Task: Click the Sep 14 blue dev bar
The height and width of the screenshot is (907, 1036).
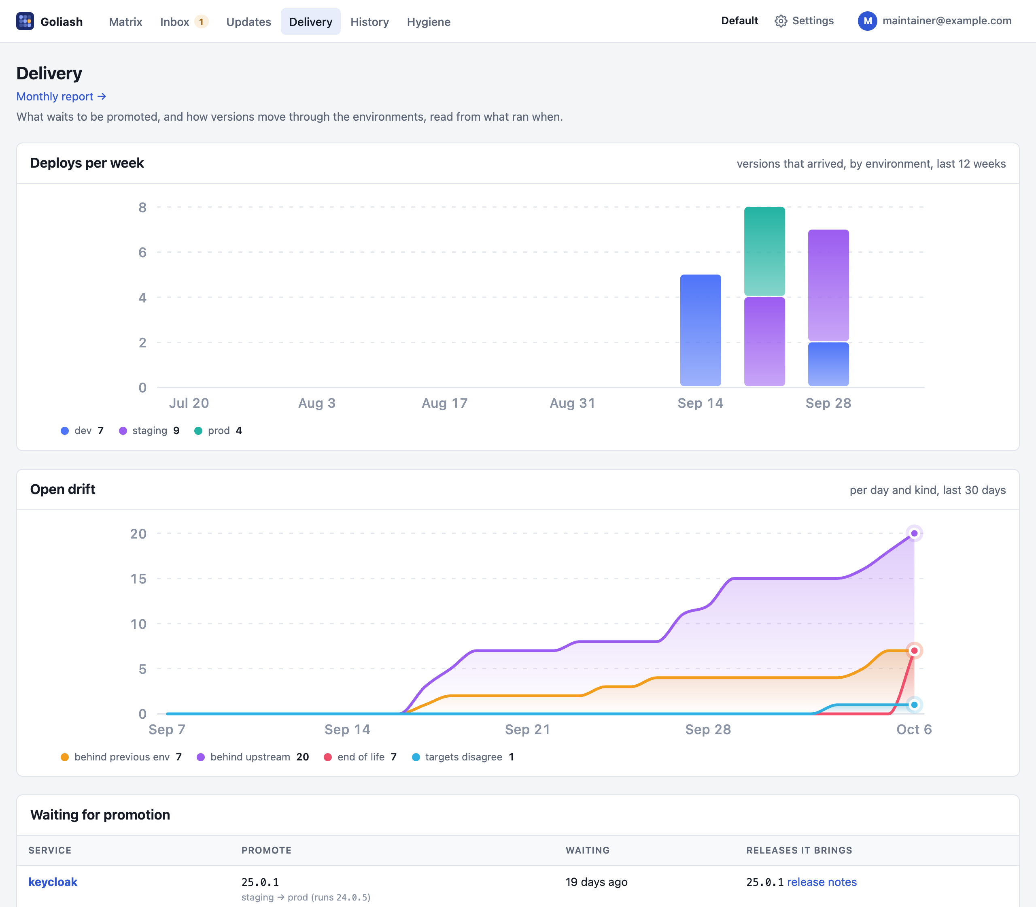Action: [x=701, y=330]
